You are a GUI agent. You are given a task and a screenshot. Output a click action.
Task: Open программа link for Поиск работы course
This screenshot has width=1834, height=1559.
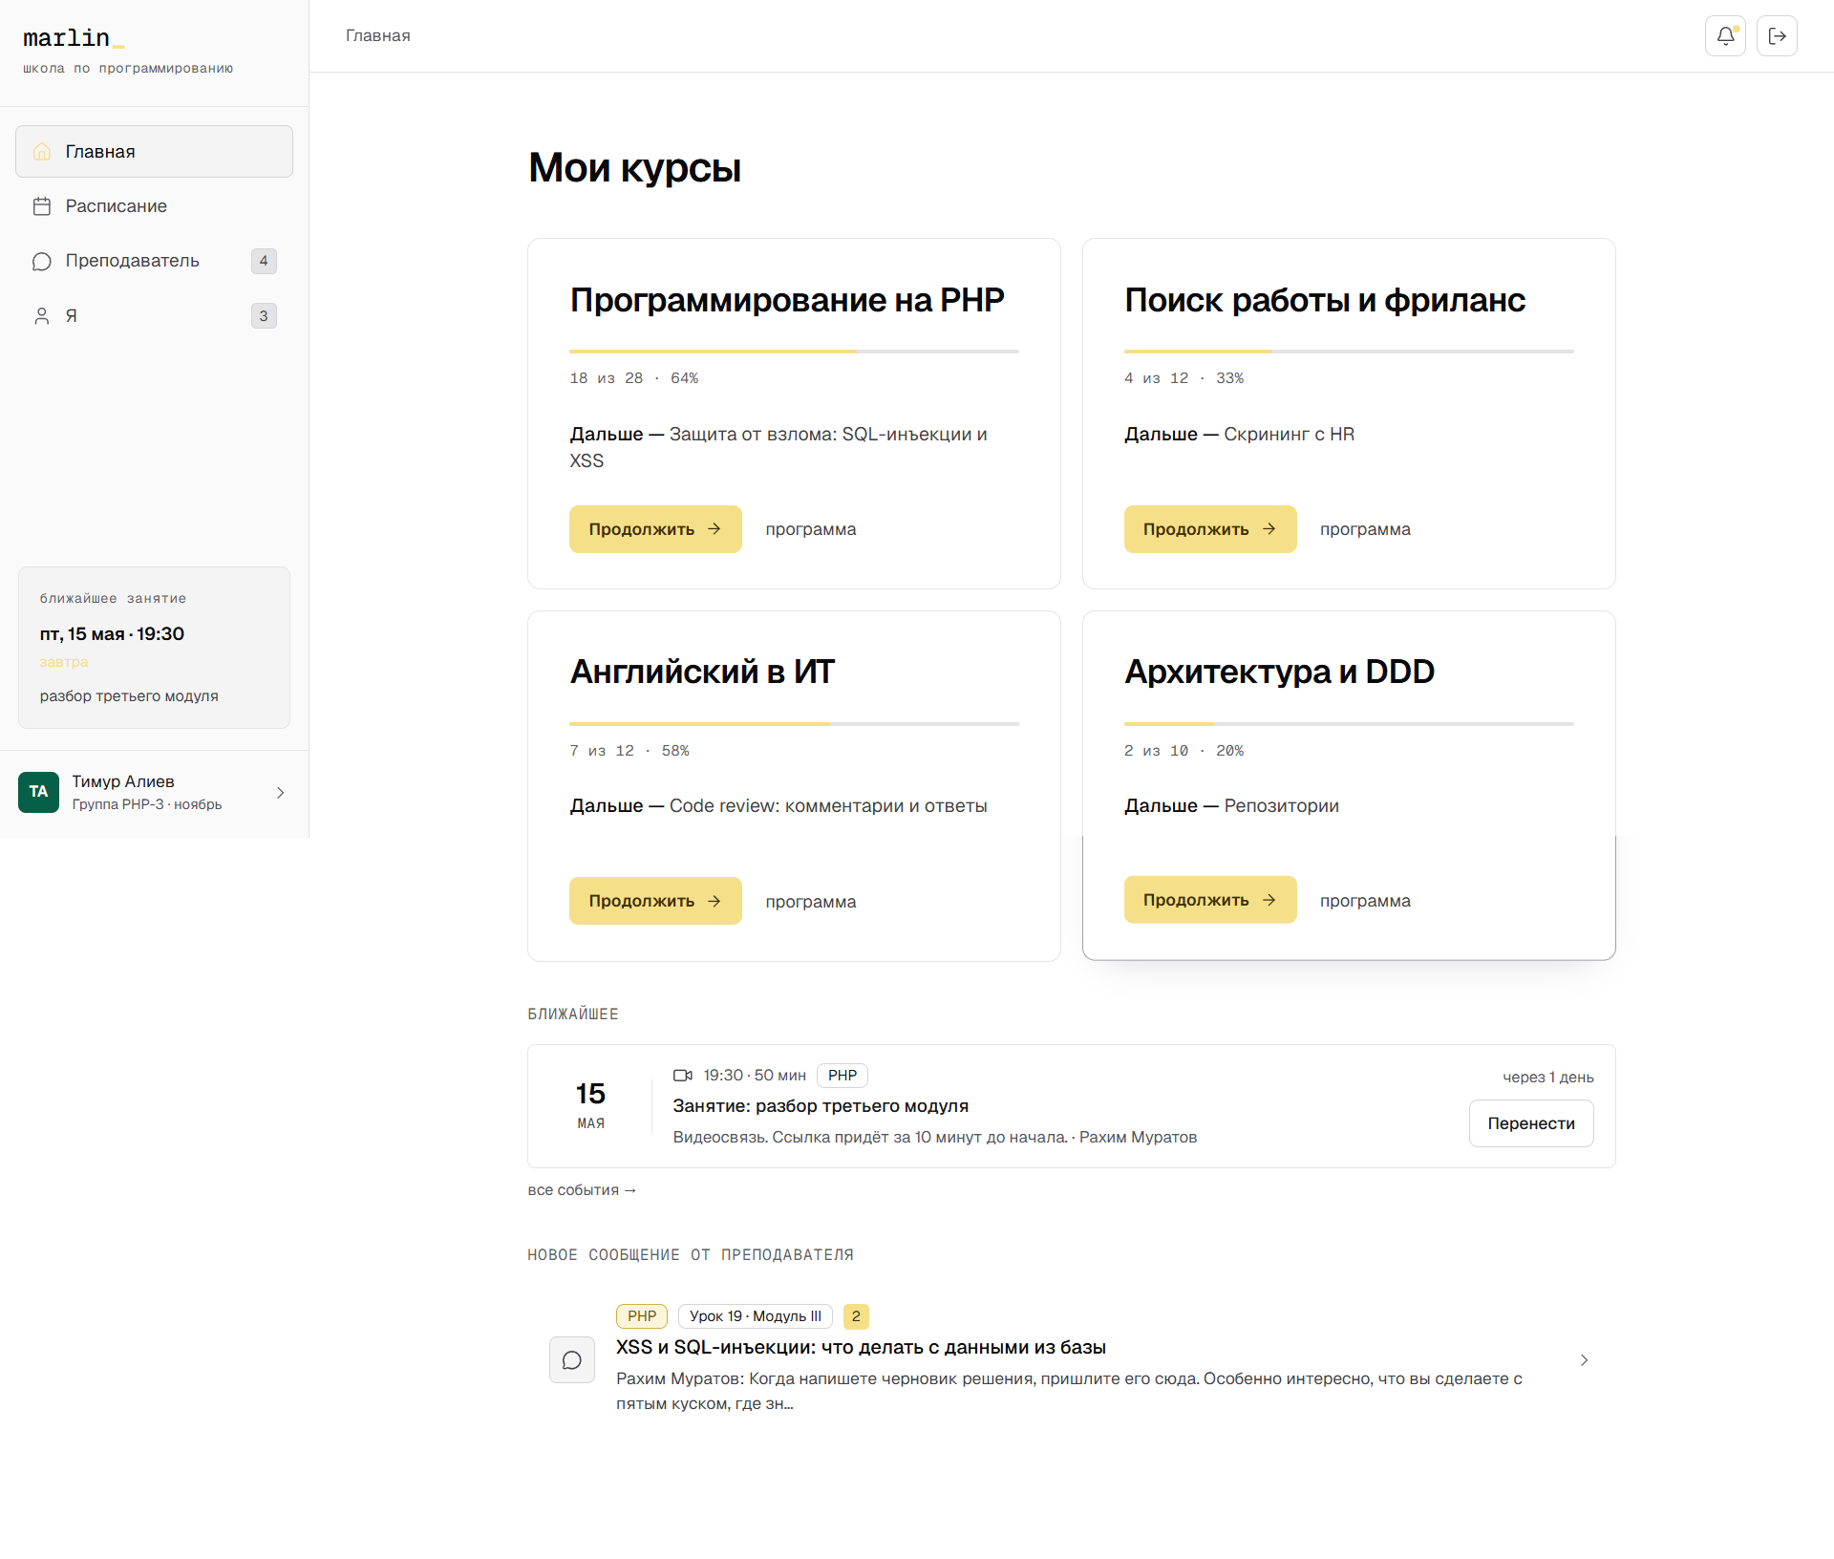tap(1365, 529)
